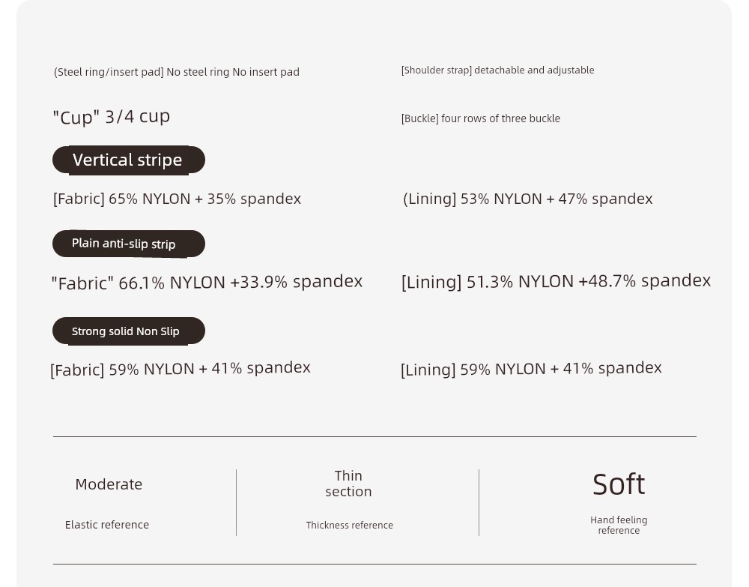Select the Plain anti-slip strip label
The height and width of the screenshot is (587, 749).
tap(129, 244)
